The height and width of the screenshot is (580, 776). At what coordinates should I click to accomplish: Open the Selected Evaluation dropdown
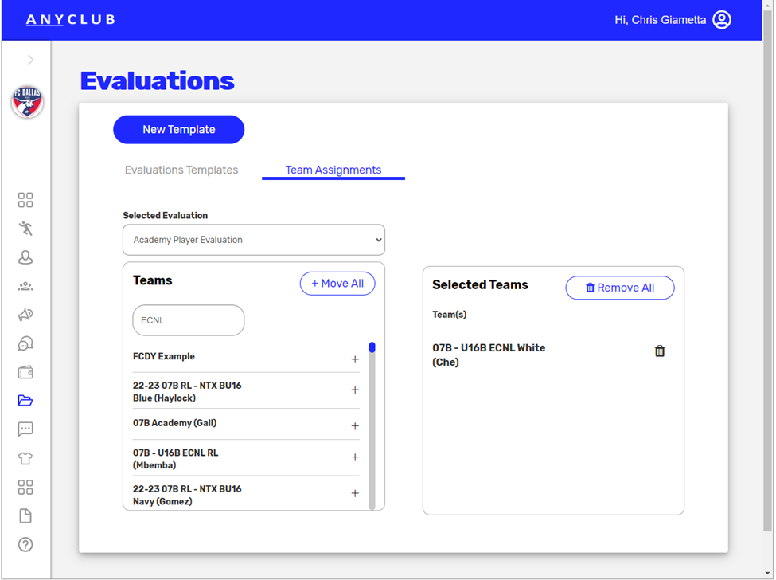tap(254, 240)
